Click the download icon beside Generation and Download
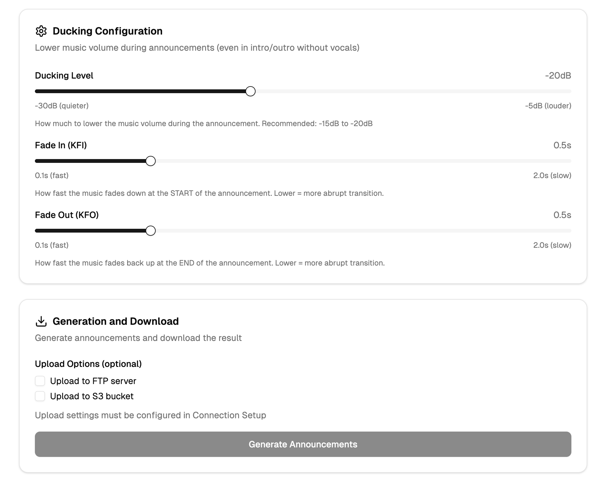This screenshot has width=605, height=481. pos(41,321)
